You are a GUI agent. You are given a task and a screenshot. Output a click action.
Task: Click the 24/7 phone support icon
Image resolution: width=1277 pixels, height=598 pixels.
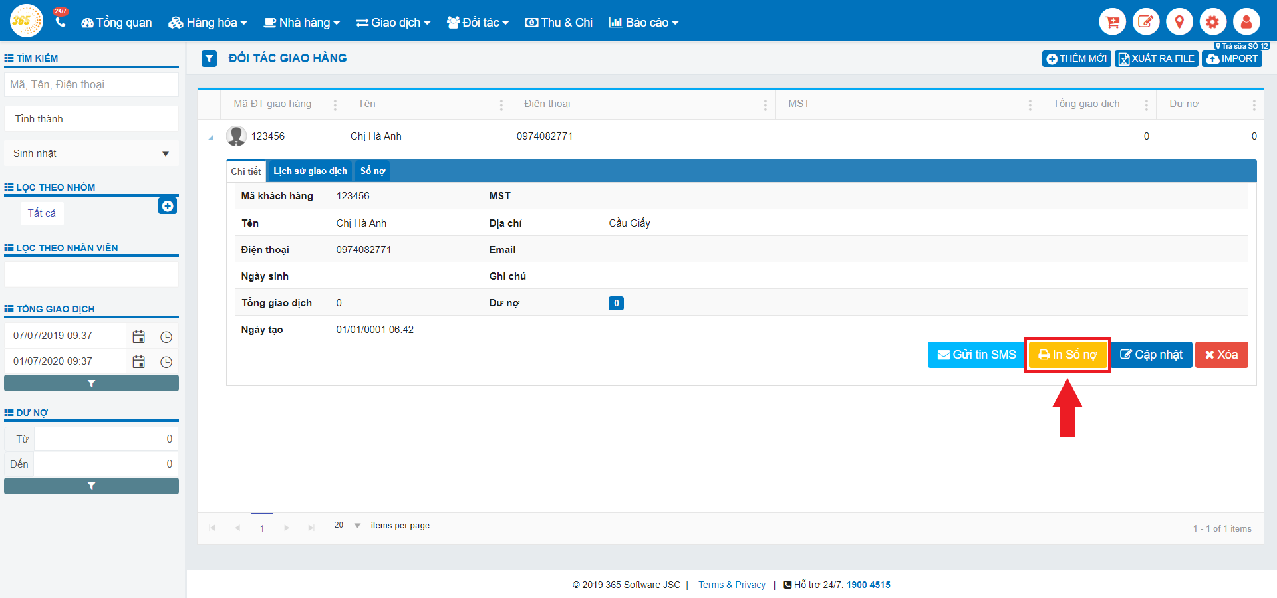(x=61, y=21)
